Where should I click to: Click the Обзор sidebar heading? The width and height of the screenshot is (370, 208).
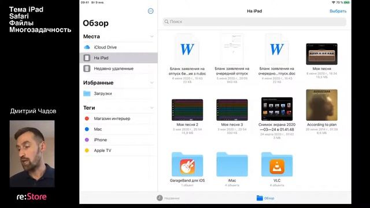pos(95,23)
